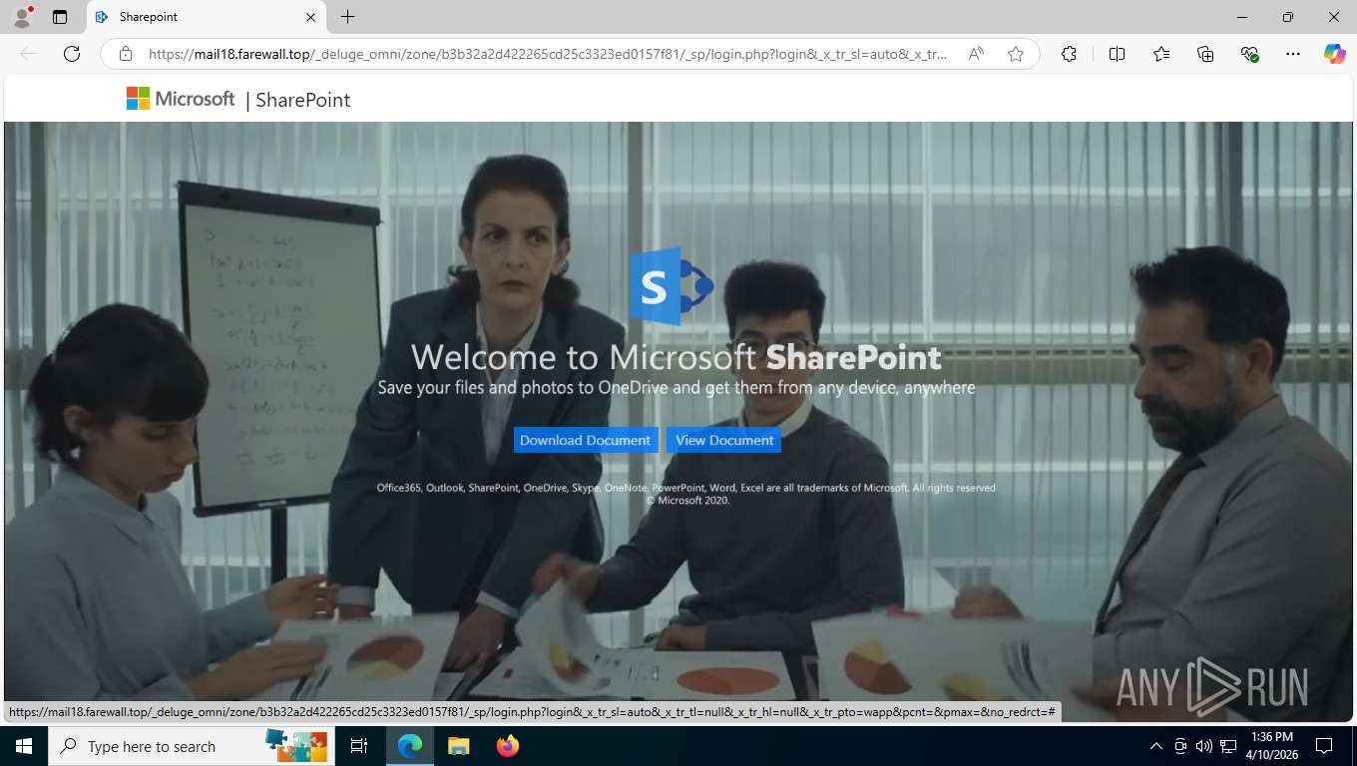Click the Welcome to Microsoft SharePoint heading

(677, 357)
